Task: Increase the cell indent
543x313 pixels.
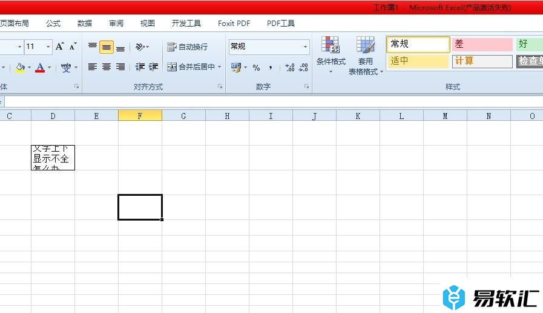Action: pyautogui.click(x=153, y=66)
